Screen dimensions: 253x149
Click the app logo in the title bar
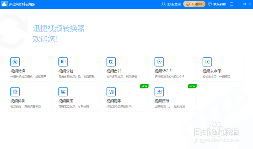(x=4, y=4)
